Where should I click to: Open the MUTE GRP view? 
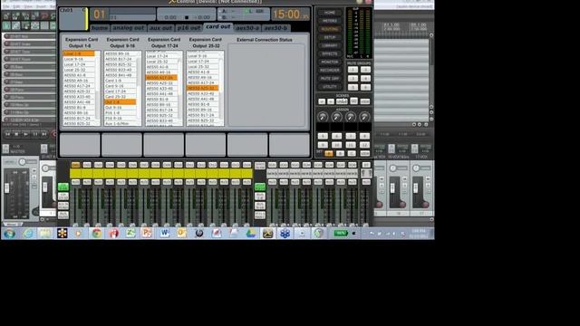tap(329, 79)
